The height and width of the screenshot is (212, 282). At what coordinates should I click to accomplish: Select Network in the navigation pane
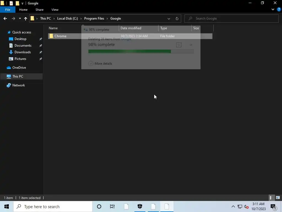click(18, 85)
